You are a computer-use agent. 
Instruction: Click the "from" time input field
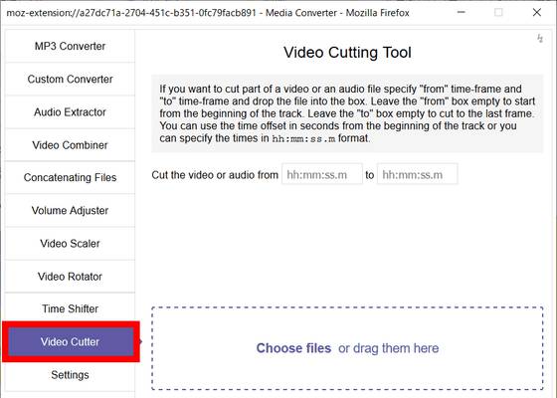tap(322, 174)
